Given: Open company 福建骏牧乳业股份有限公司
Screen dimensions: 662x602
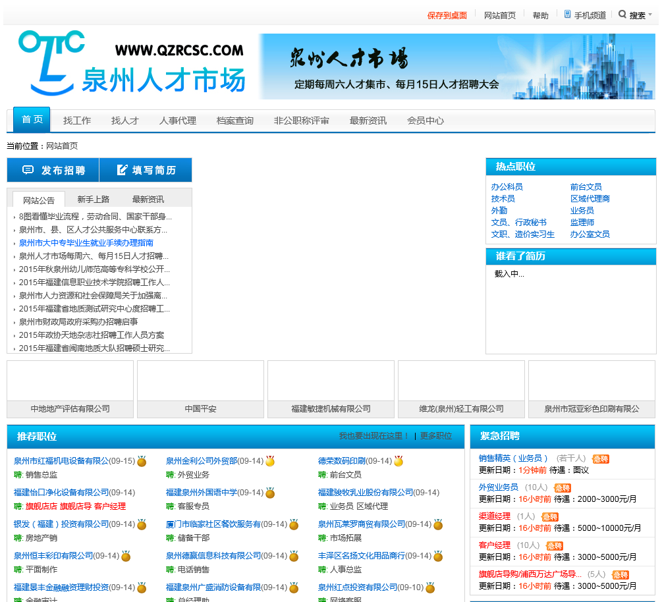Looking at the screenshot, I should coord(365,492).
